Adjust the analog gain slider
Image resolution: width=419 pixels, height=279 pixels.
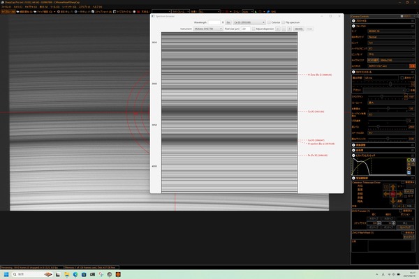pos(382,97)
